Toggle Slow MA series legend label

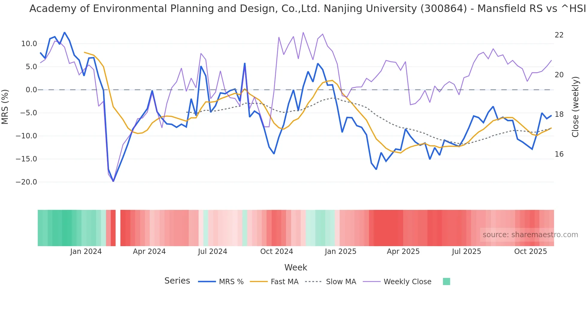point(341,282)
